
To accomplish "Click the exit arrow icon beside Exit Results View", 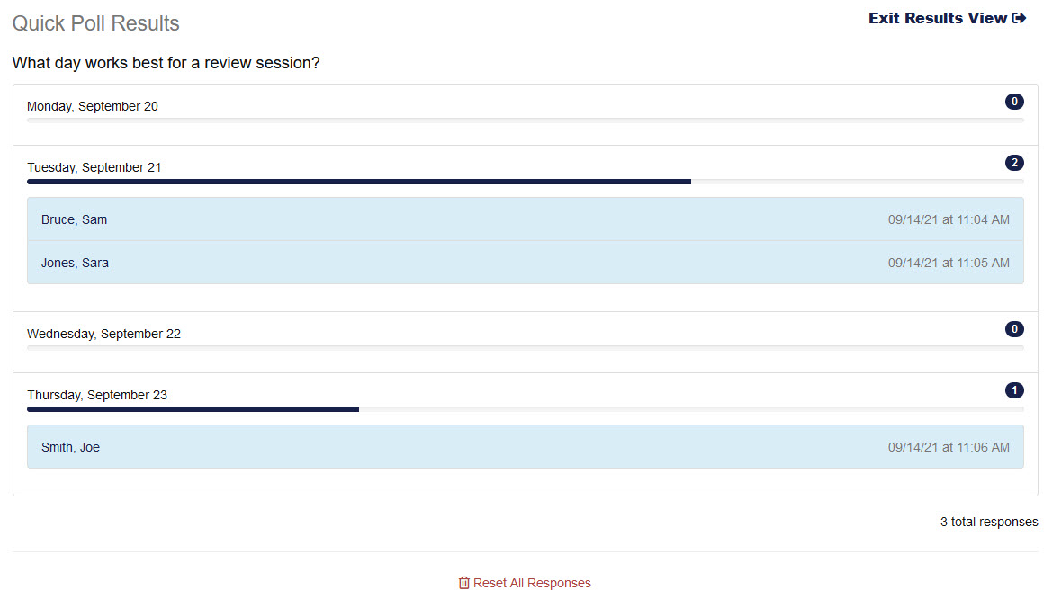I will coord(1019,19).
